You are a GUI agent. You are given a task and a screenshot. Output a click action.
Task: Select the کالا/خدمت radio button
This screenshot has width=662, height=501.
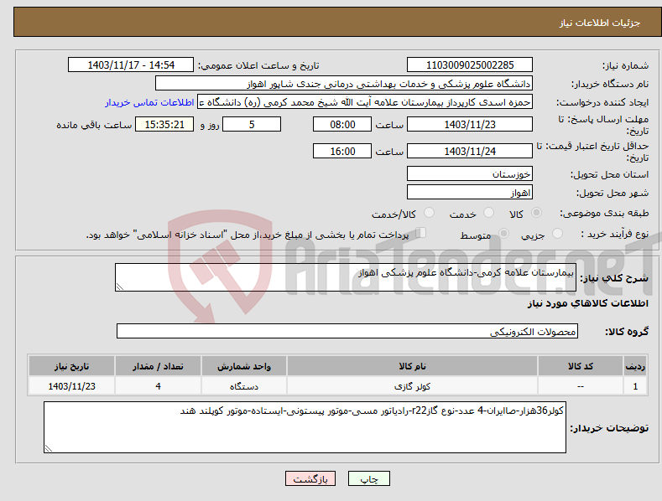(429, 213)
